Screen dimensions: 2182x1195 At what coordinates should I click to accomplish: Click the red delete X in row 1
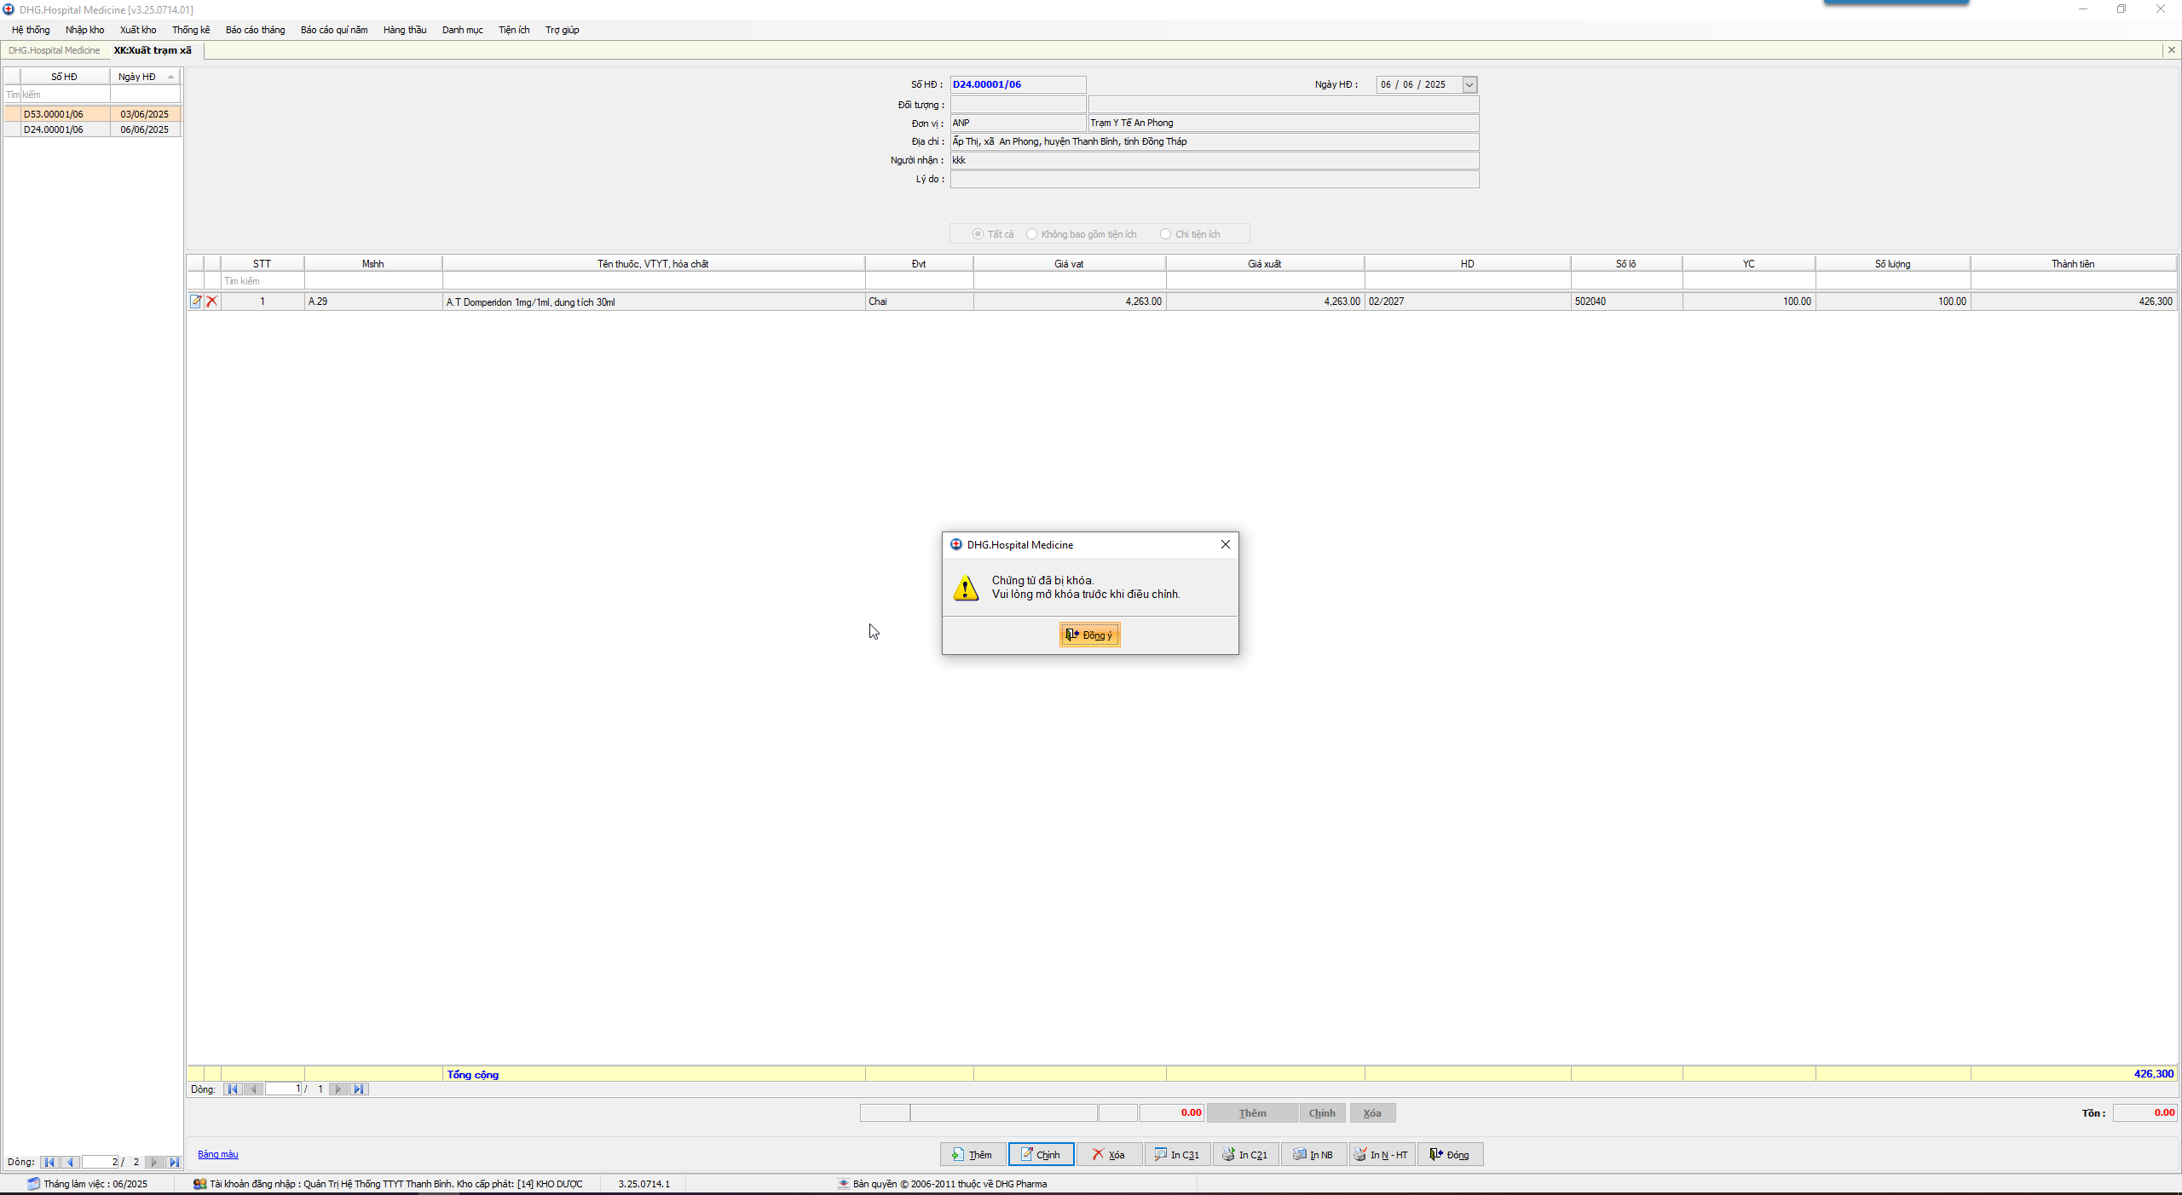pos(212,301)
